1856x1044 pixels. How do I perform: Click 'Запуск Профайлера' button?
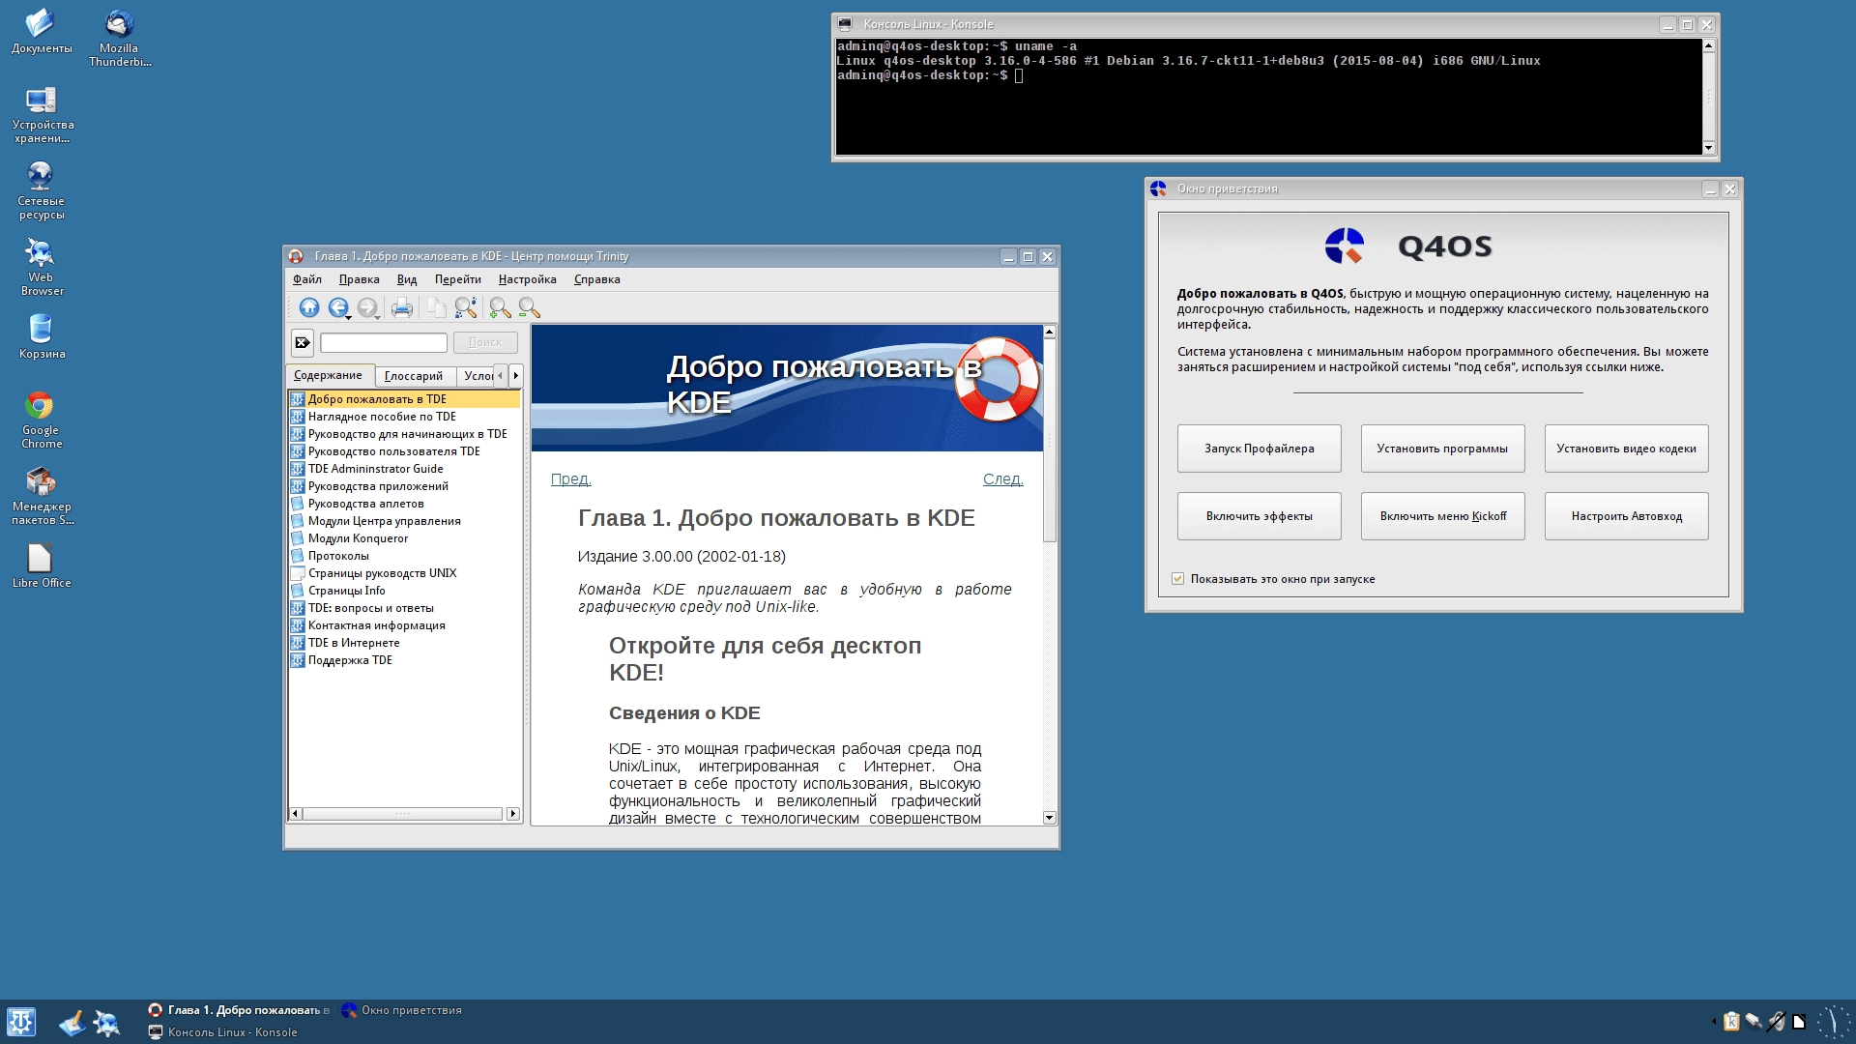[x=1259, y=449]
